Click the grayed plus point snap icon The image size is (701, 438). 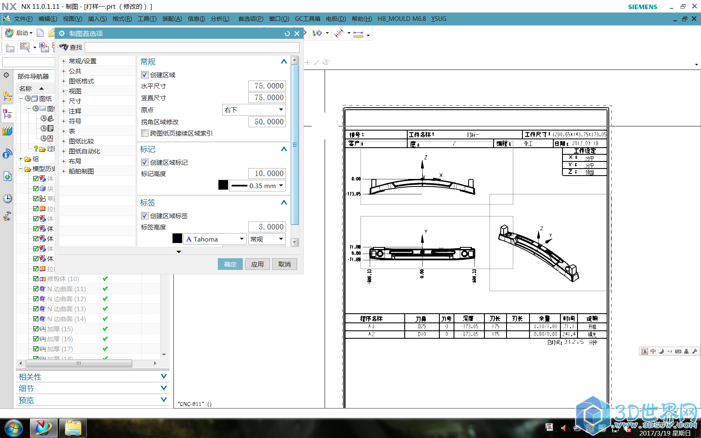click(x=308, y=62)
